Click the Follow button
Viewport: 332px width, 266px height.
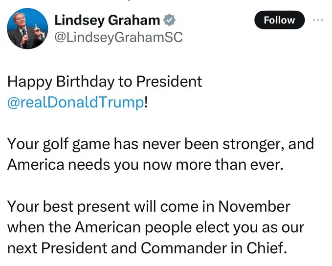[279, 21]
